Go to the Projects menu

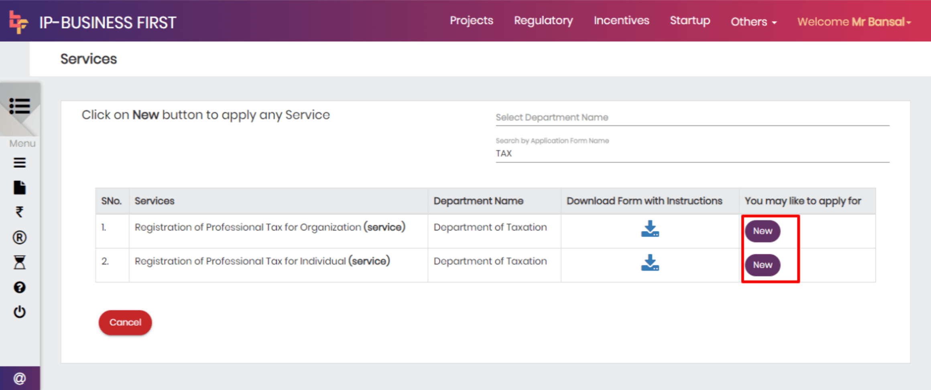coord(471,20)
